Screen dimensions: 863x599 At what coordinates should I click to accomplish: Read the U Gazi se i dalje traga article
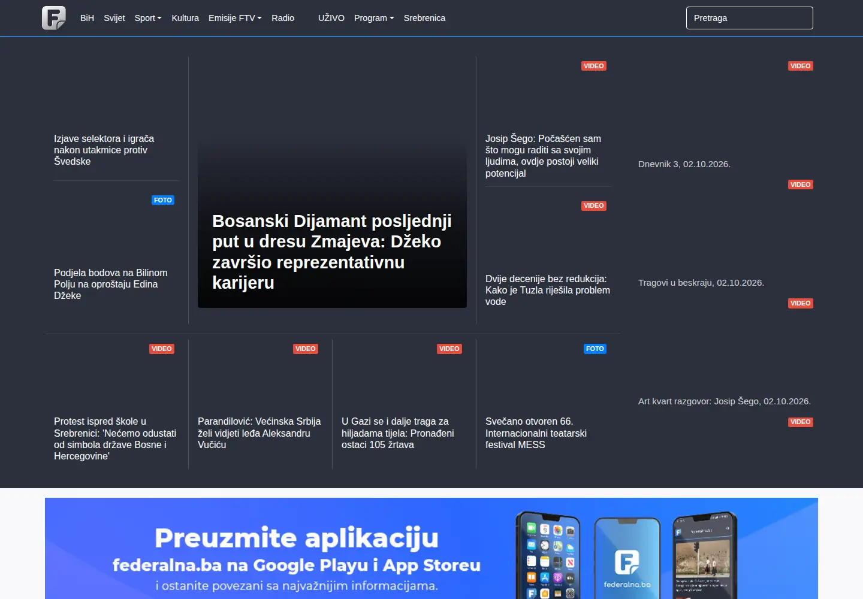(x=398, y=433)
